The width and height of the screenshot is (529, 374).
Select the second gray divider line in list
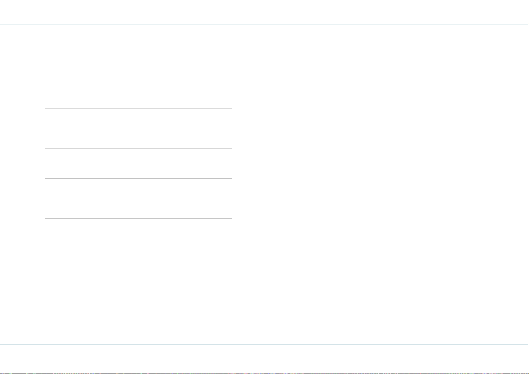click(x=138, y=149)
